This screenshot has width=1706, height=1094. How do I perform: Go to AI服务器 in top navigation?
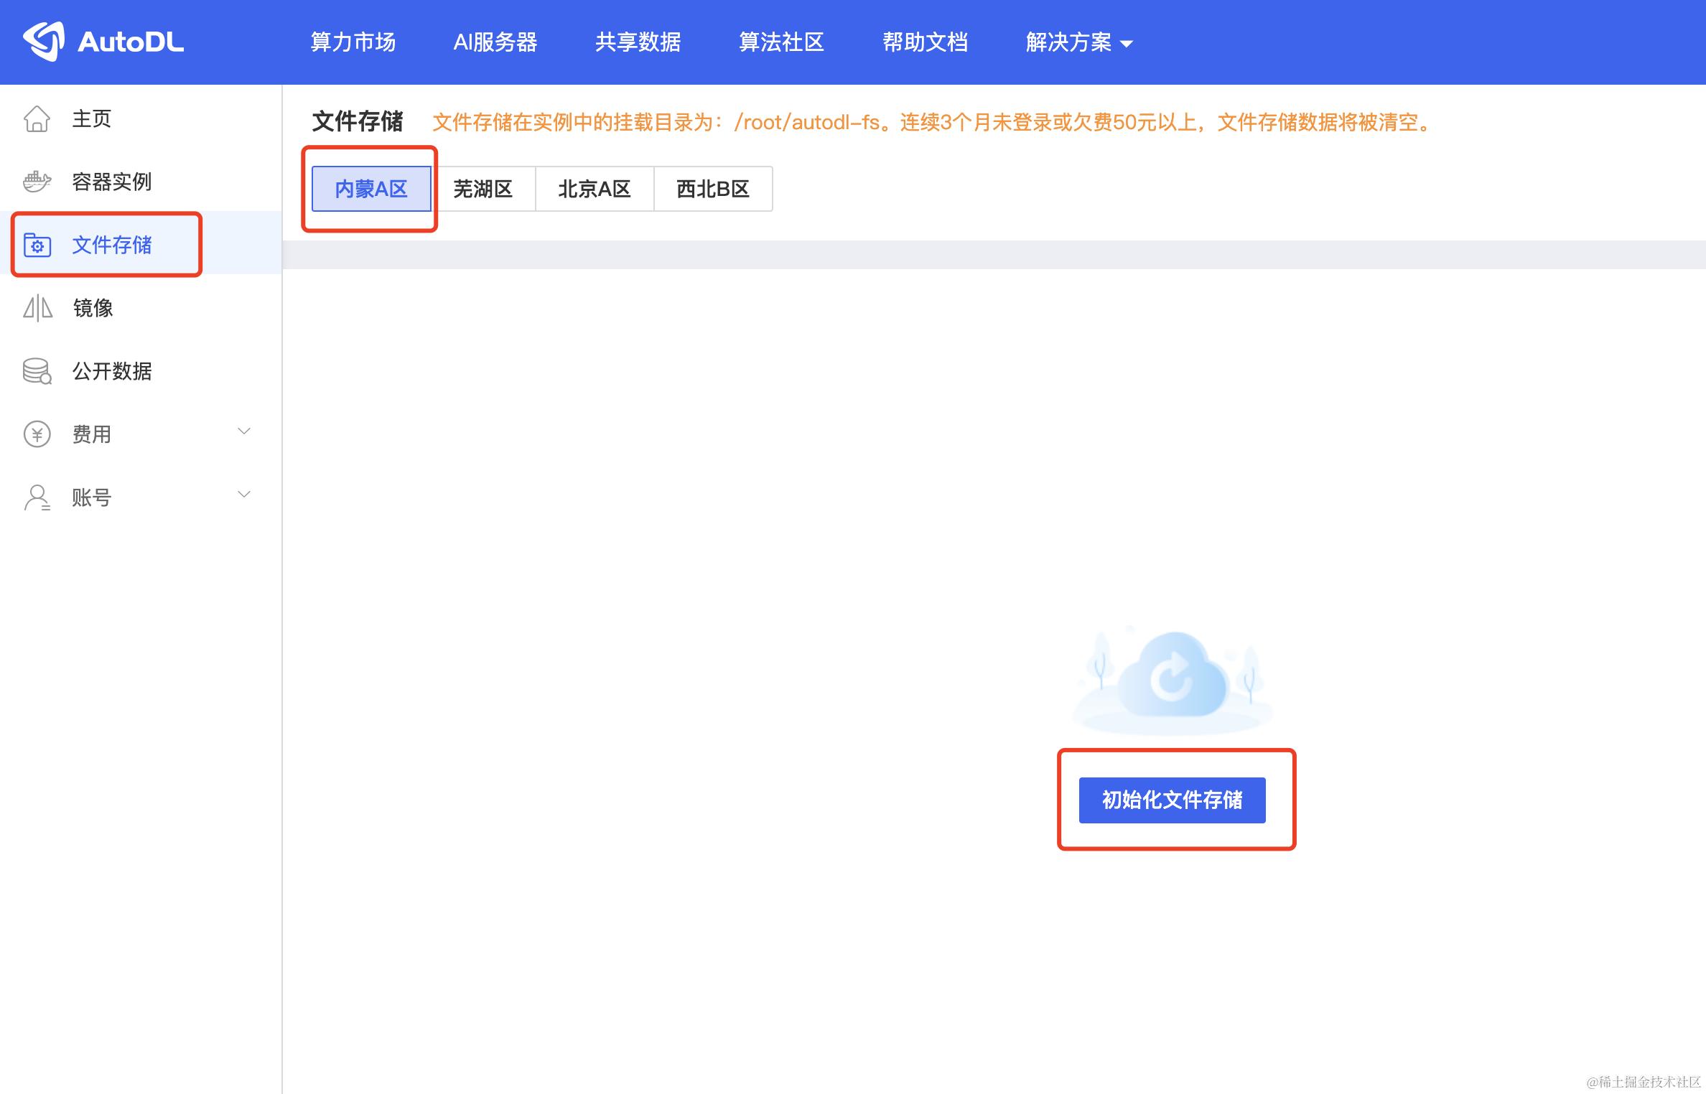click(495, 42)
